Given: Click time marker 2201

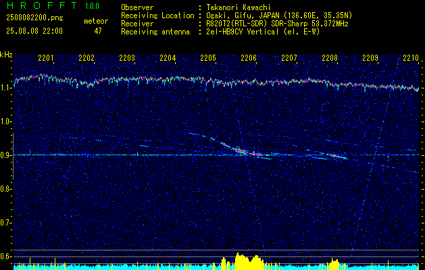Looking at the screenshot, I should 46,58.
